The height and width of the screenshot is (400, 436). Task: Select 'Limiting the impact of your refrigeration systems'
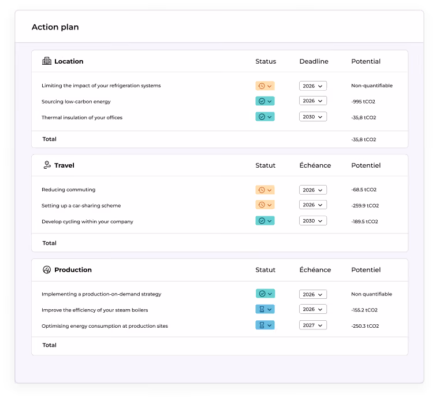[101, 86]
